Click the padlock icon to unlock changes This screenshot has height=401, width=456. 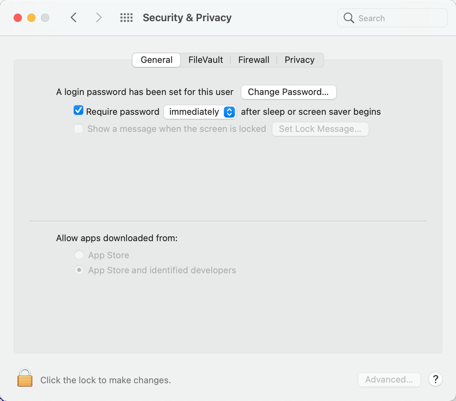(25, 378)
